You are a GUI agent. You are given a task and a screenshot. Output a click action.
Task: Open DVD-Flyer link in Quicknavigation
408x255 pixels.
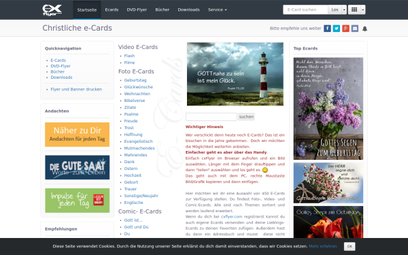click(x=61, y=66)
